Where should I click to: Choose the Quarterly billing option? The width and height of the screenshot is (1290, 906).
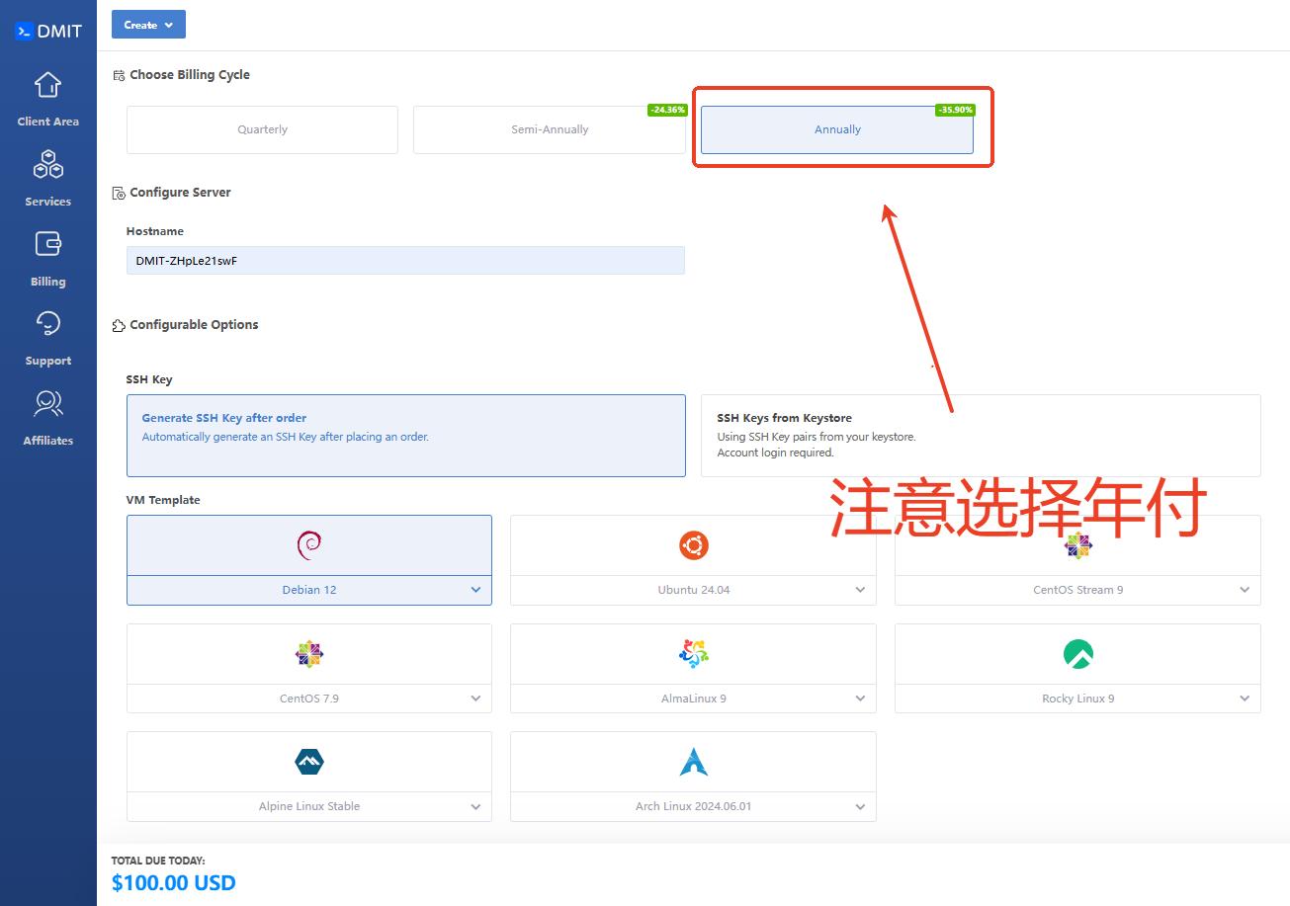[x=261, y=129]
